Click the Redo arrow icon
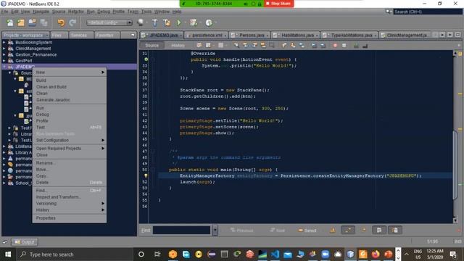464x261 pixels. 72,22
